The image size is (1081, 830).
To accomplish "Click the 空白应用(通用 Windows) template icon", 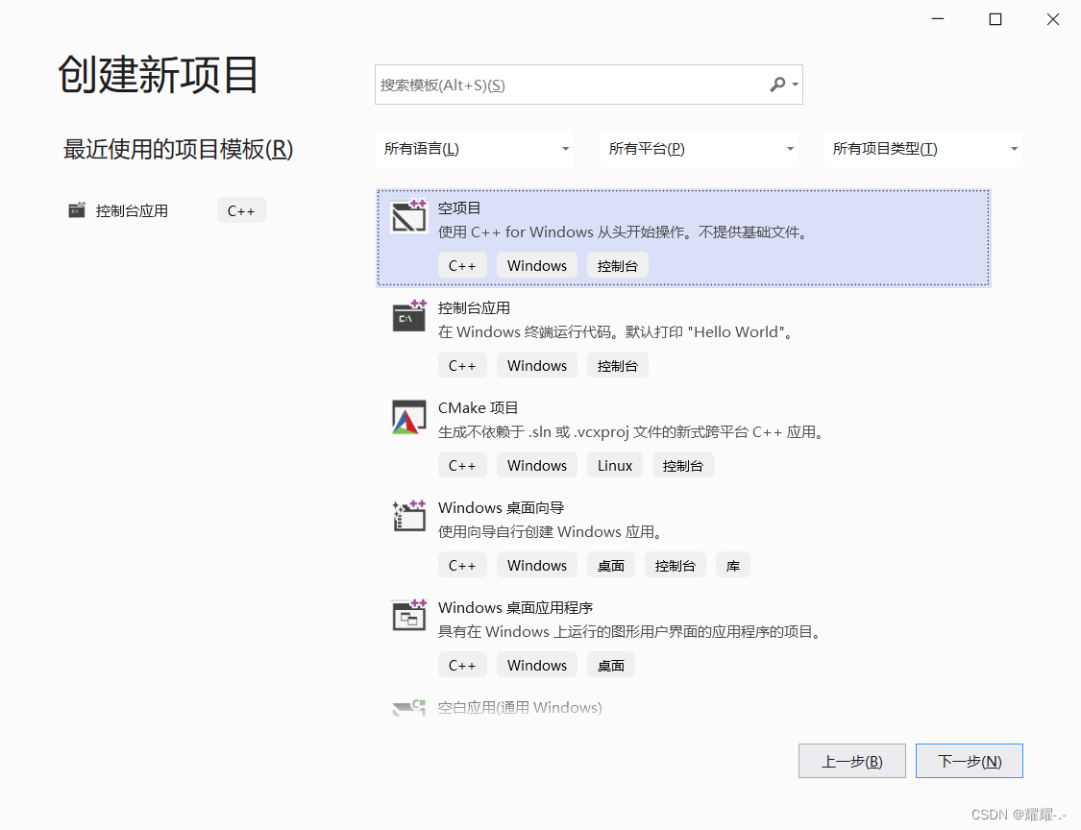I will pyautogui.click(x=408, y=708).
